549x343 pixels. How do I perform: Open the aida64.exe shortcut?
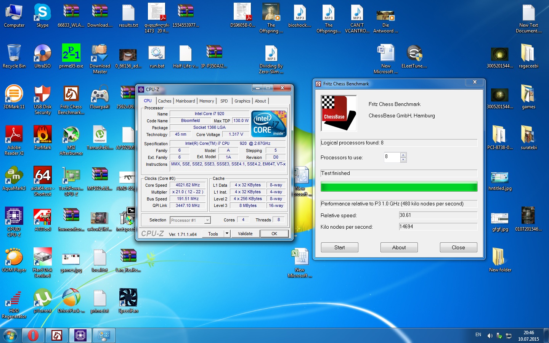(42, 181)
